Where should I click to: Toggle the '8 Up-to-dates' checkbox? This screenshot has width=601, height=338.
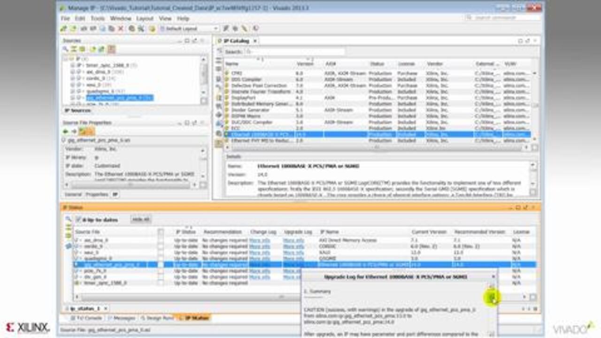coord(79,220)
